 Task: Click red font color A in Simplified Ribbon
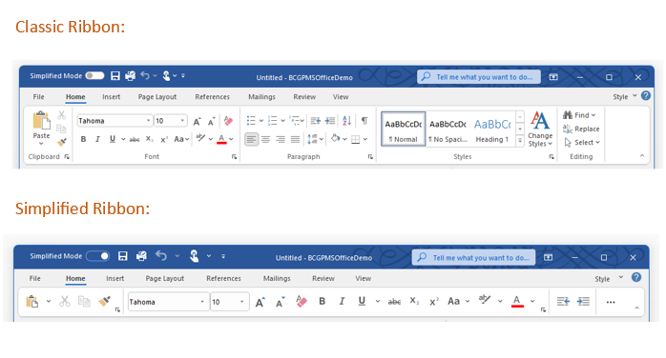[x=517, y=301]
